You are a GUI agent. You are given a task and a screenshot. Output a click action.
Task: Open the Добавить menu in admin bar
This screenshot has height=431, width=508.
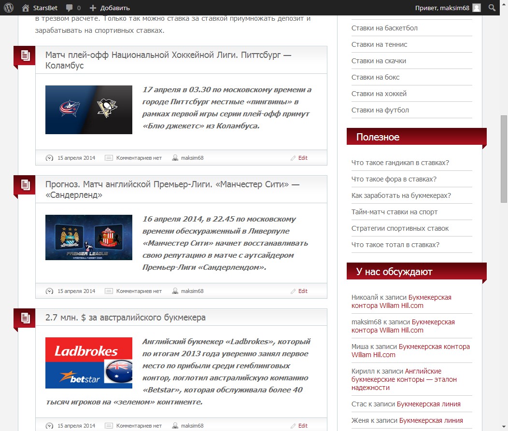point(115,8)
